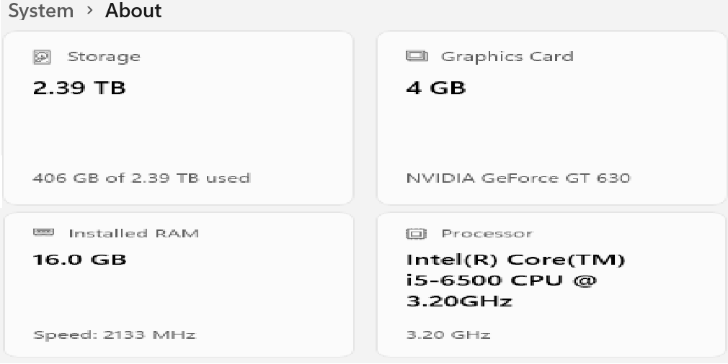This screenshot has width=728, height=364.
Task: Click the Intel(R) Core(TM) i5-6500 processor name
Action: 515,280
